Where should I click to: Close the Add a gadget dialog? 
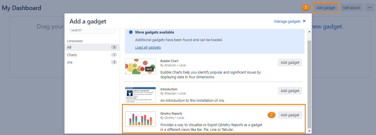304,21
